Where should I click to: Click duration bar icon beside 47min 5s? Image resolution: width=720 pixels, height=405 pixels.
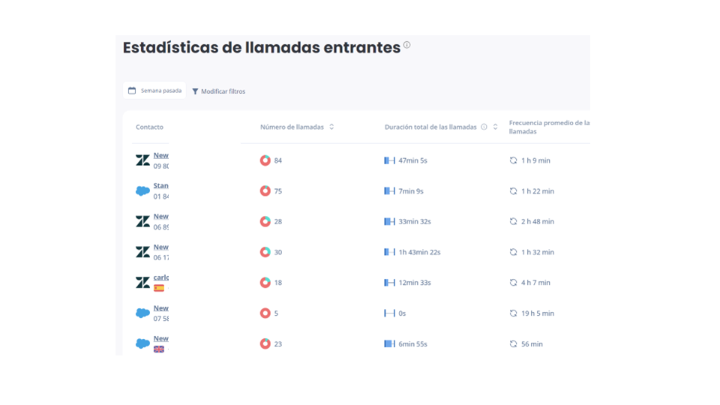coord(389,160)
